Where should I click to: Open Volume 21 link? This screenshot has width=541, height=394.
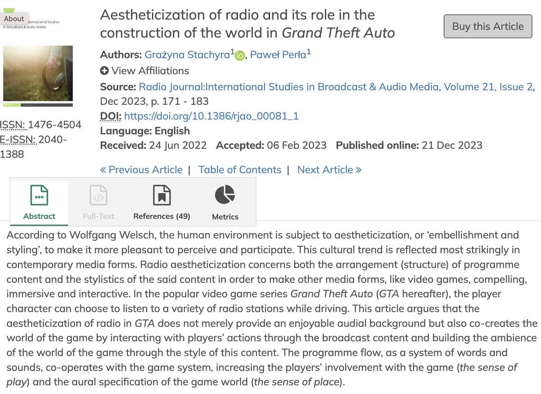point(469,87)
